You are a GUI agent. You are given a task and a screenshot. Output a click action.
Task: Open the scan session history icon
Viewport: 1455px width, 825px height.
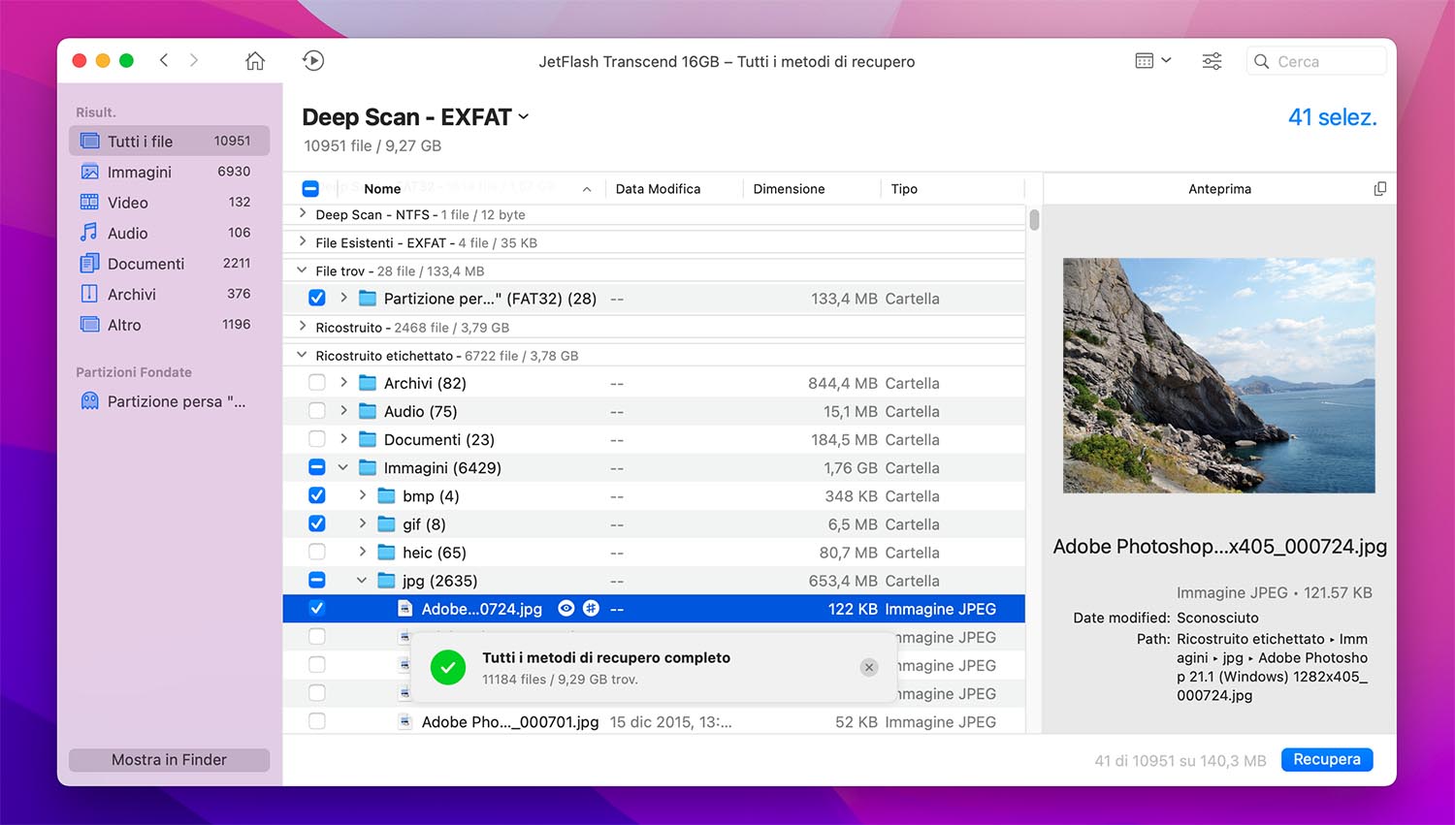(312, 60)
